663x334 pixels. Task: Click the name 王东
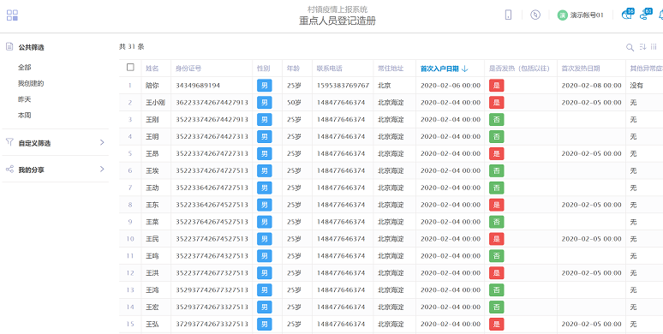[x=152, y=205]
